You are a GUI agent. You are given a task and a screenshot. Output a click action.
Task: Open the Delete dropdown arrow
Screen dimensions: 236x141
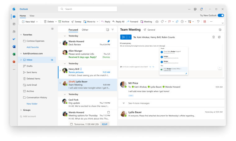[x=56, y=22]
